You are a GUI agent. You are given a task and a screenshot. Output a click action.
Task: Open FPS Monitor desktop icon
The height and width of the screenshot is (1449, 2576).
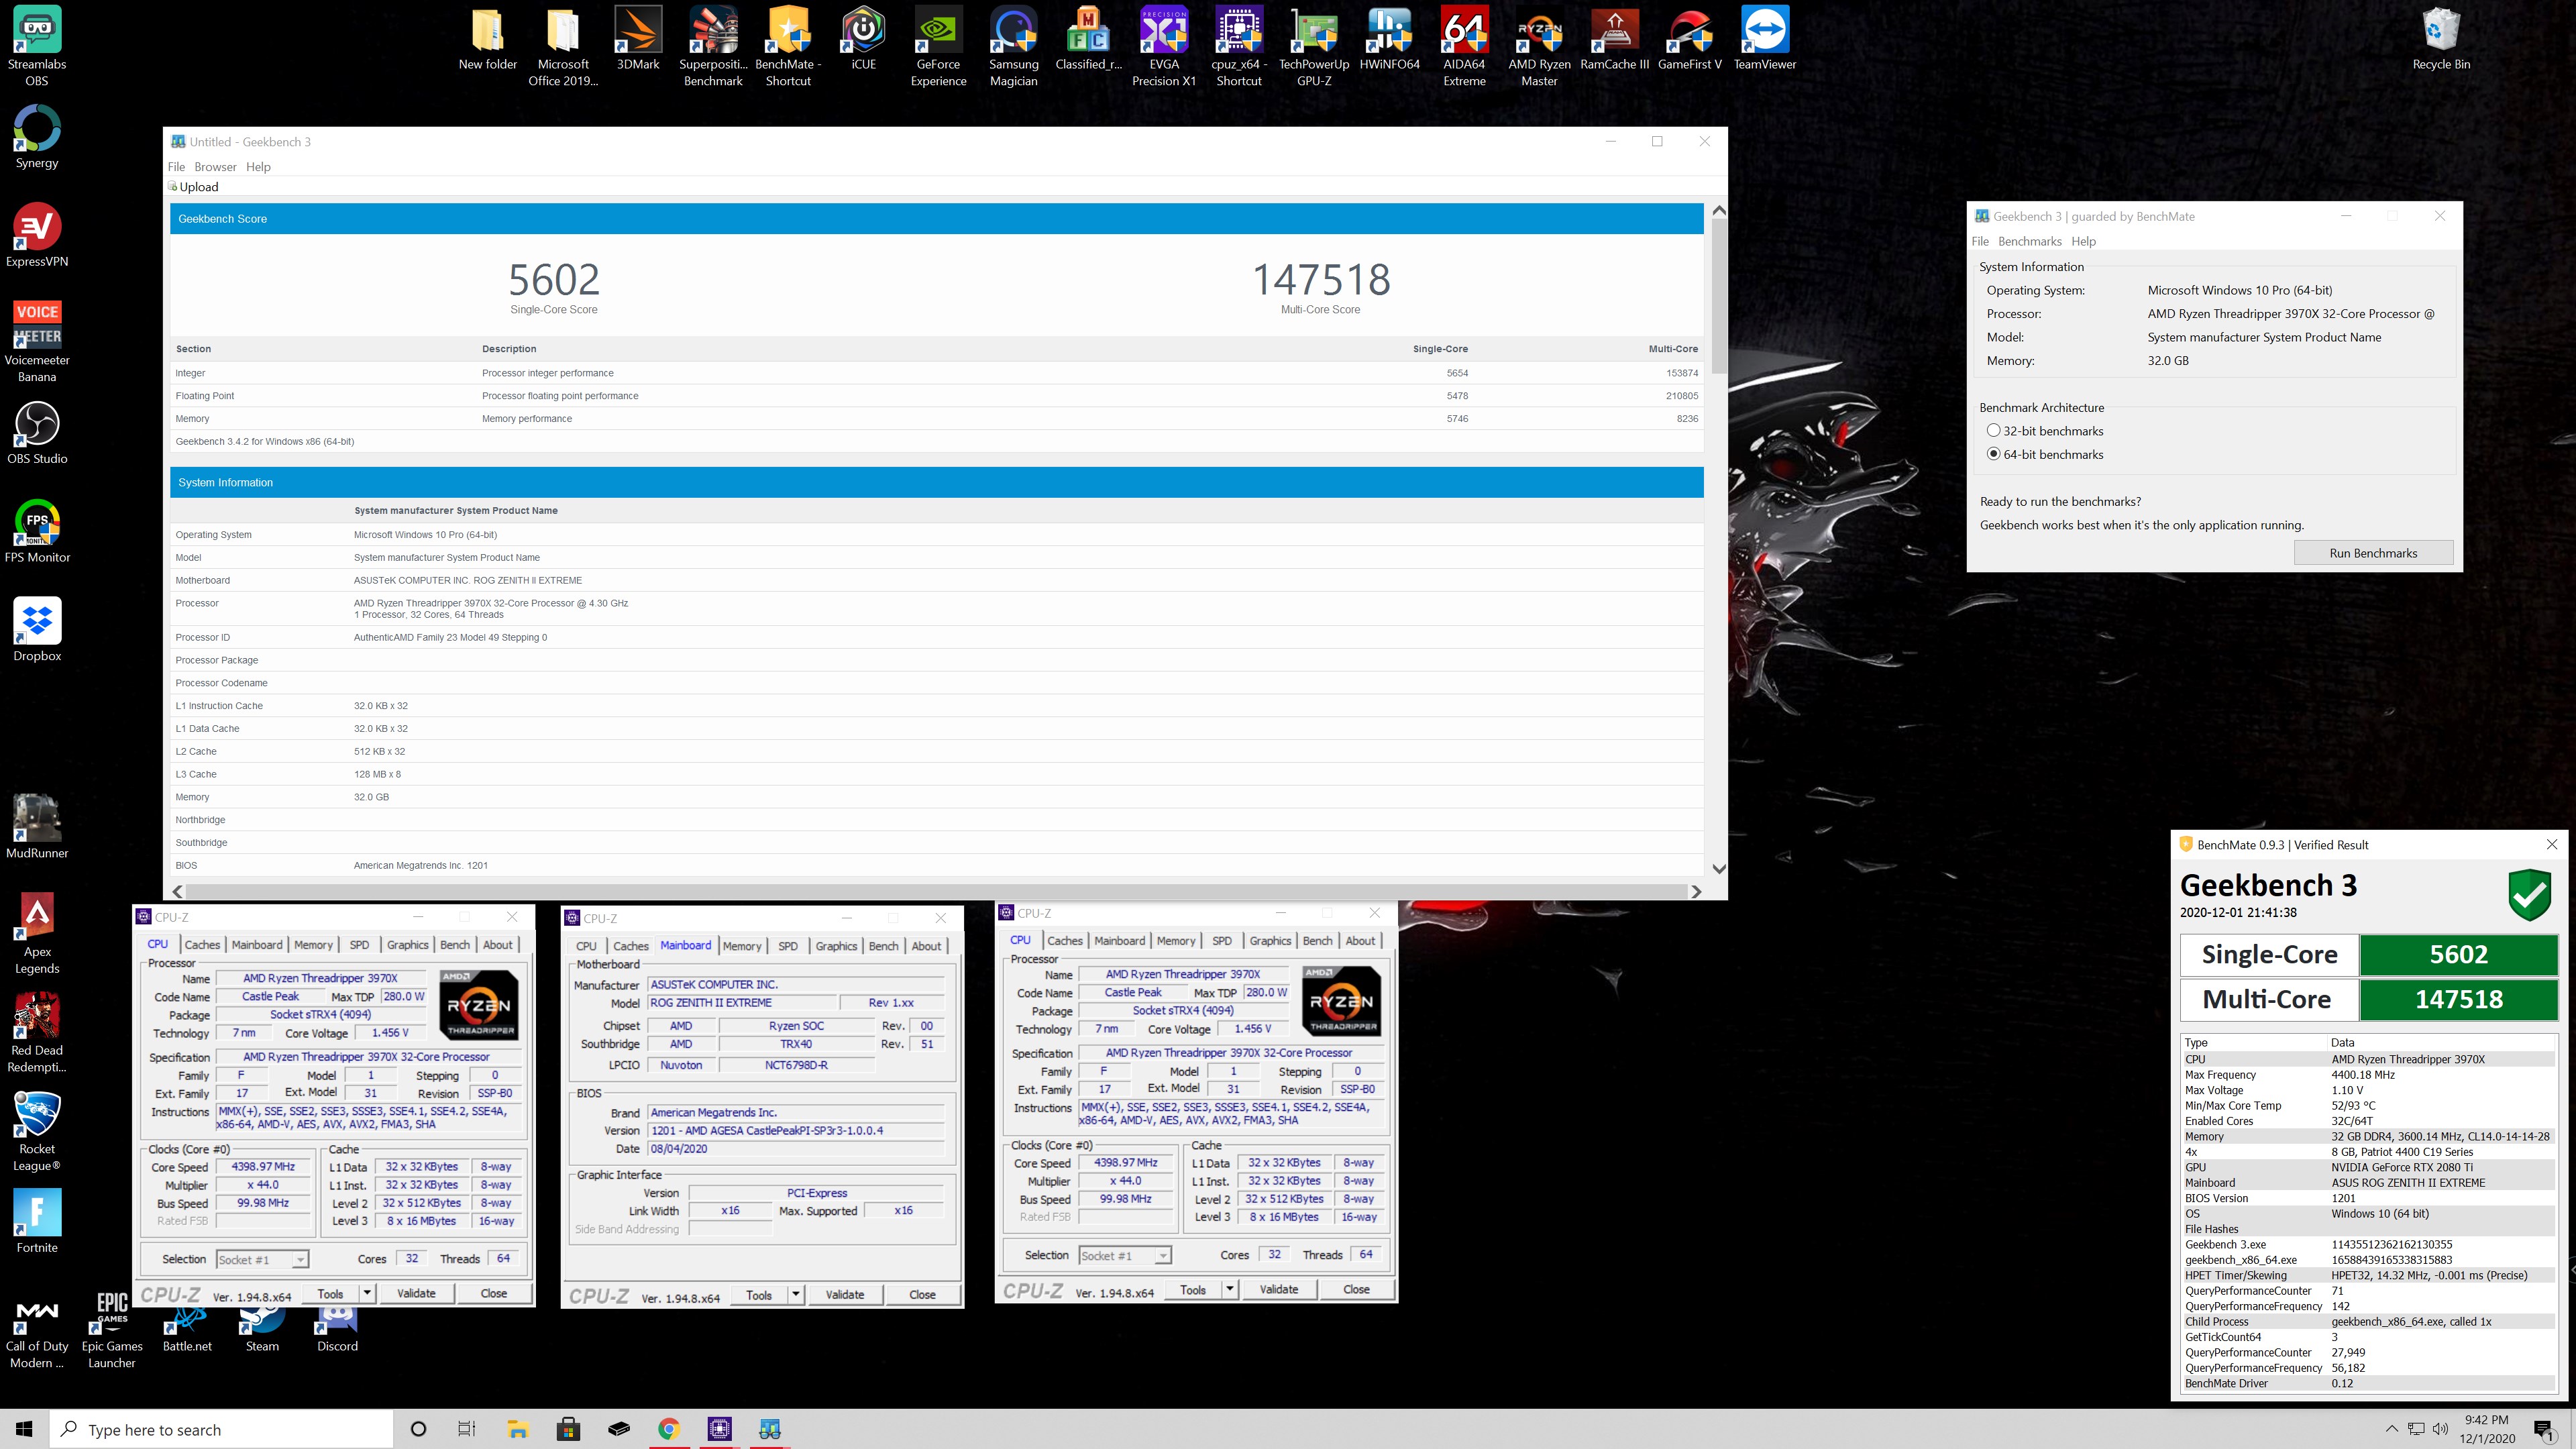point(37,531)
